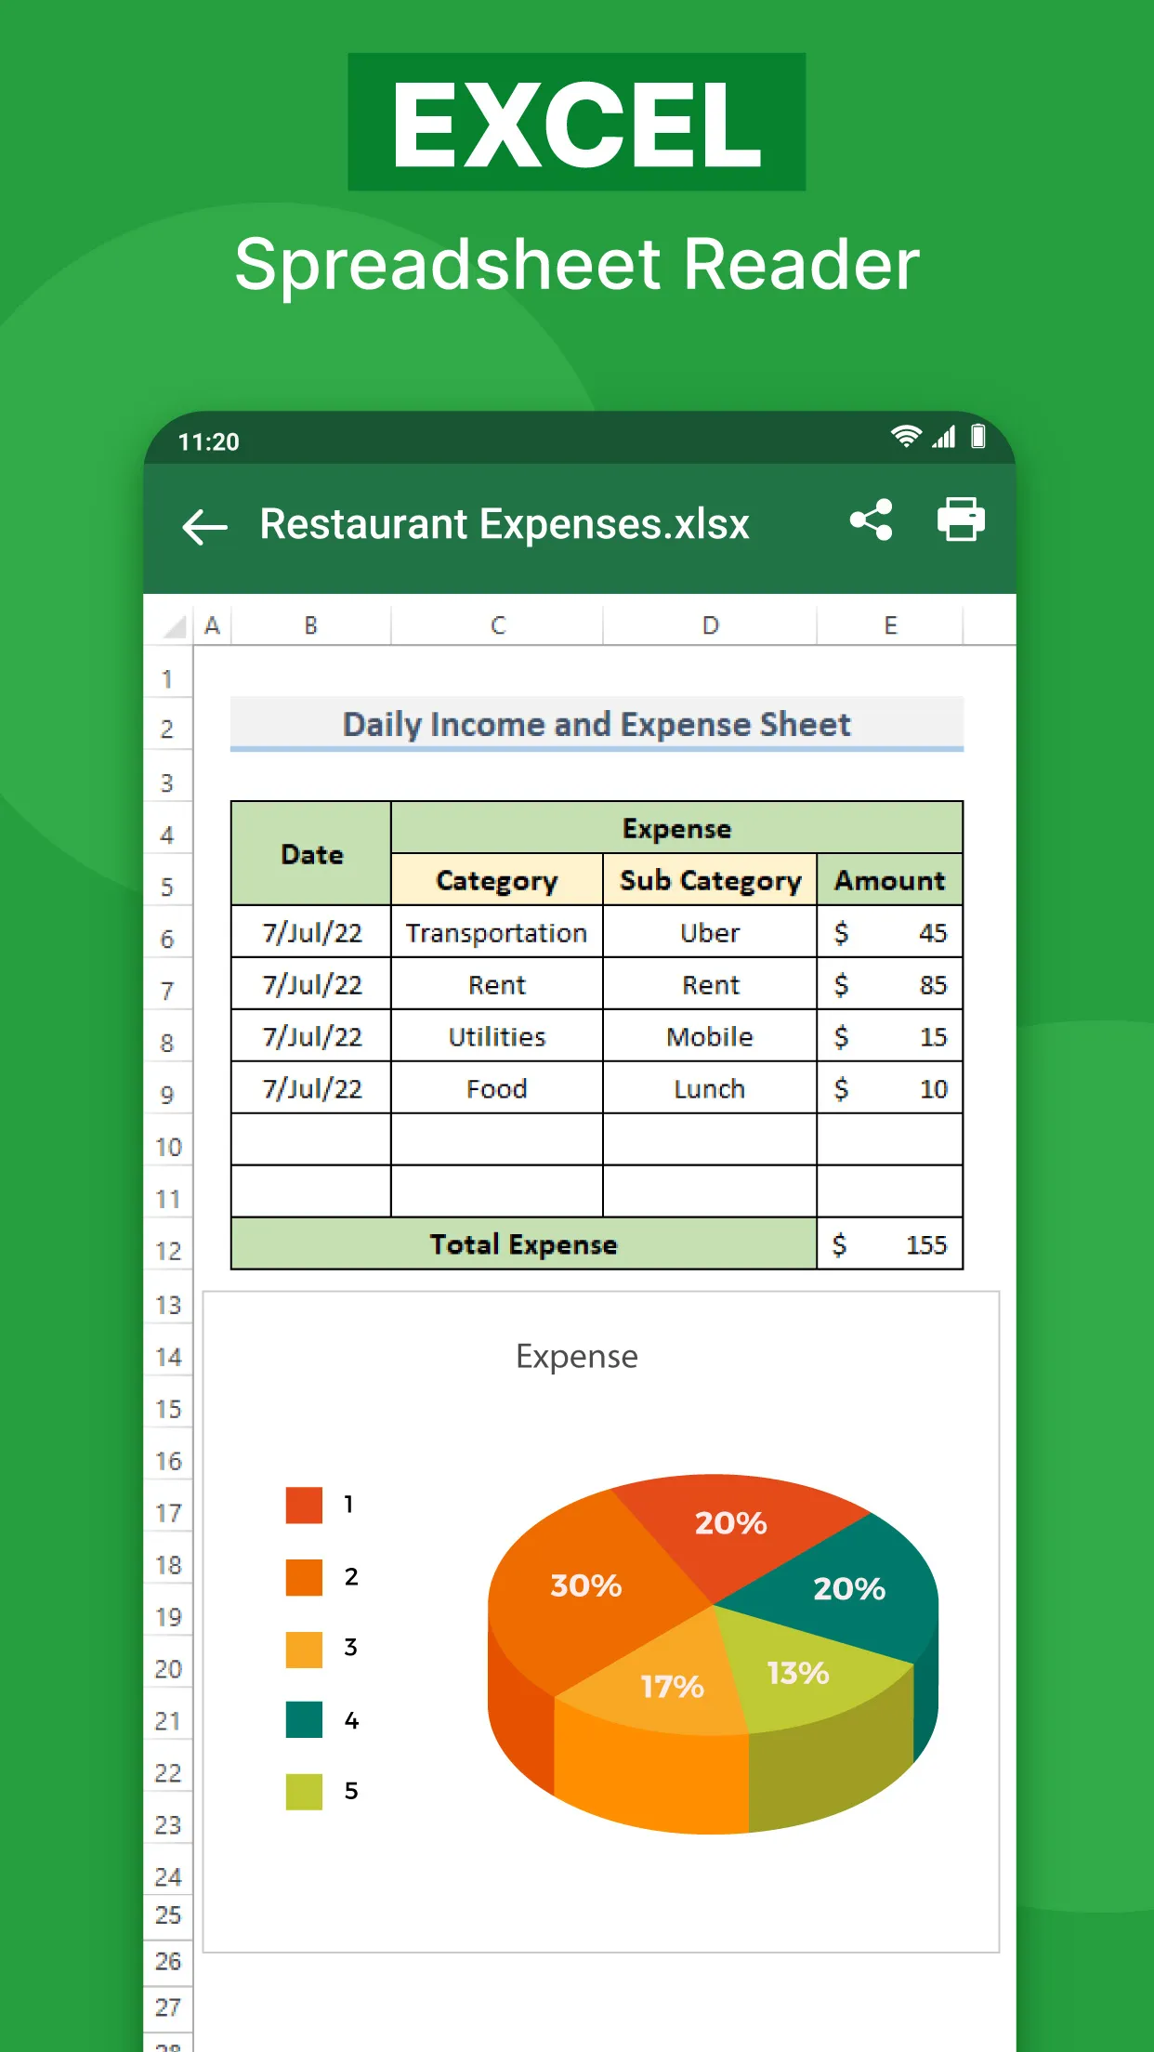Image resolution: width=1154 pixels, height=2052 pixels.
Task: Select the Daily Income and Expense Sheet title
Action: coord(597,724)
